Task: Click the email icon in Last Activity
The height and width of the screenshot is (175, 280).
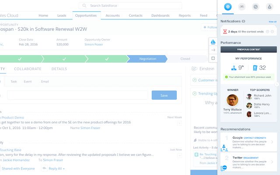Action: tap(196, 154)
